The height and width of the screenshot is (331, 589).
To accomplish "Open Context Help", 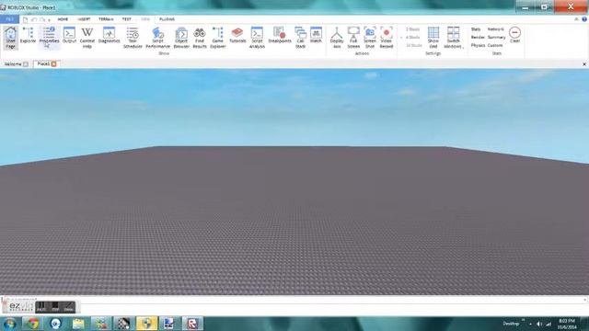I will pos(87,38).
